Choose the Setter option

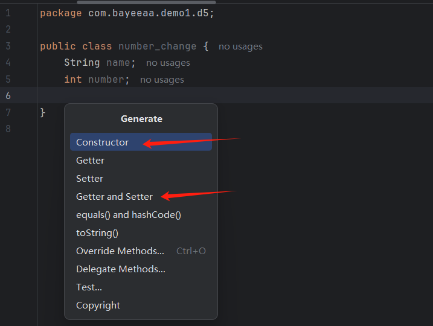coord(89,179)
